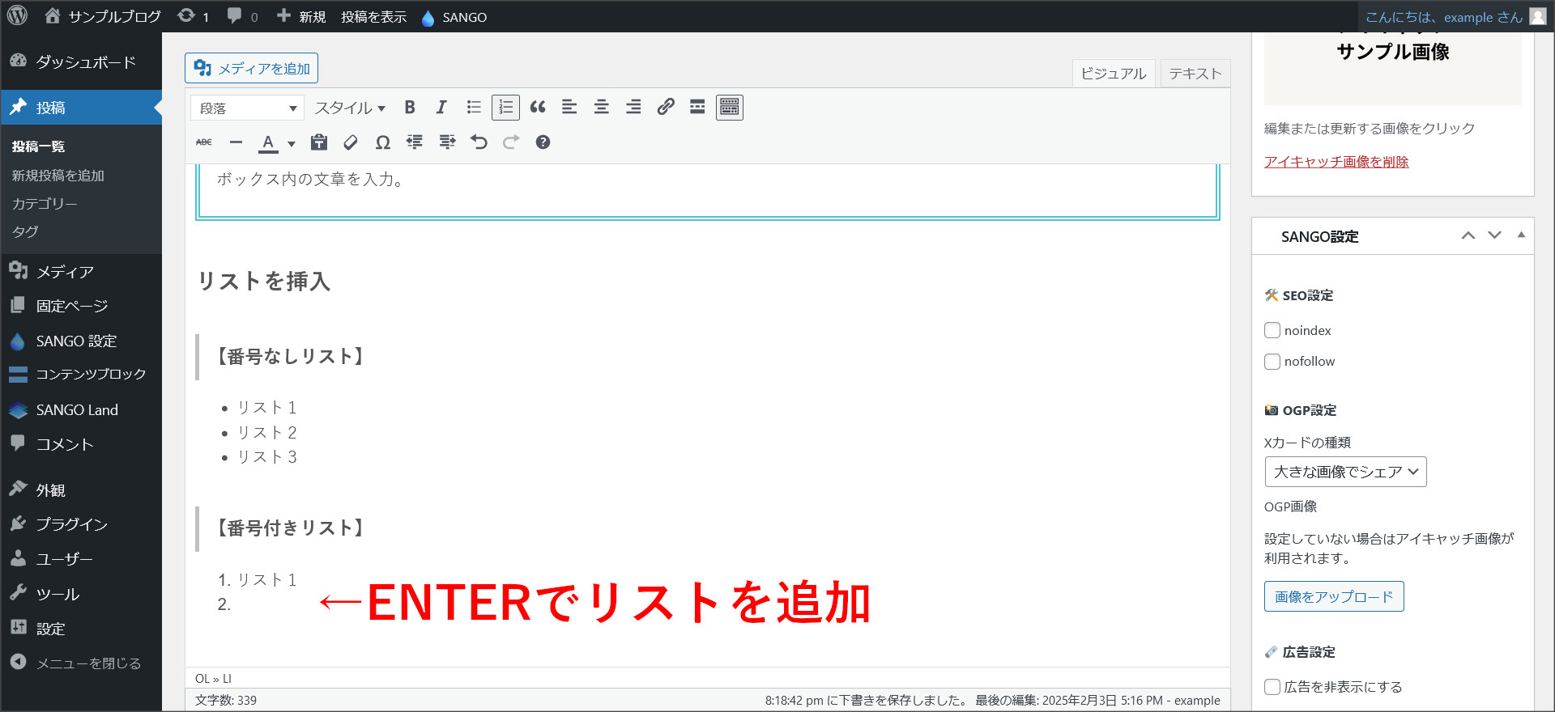
Task: Clear formatting with the eraser icon
Action: coord(351,142)
